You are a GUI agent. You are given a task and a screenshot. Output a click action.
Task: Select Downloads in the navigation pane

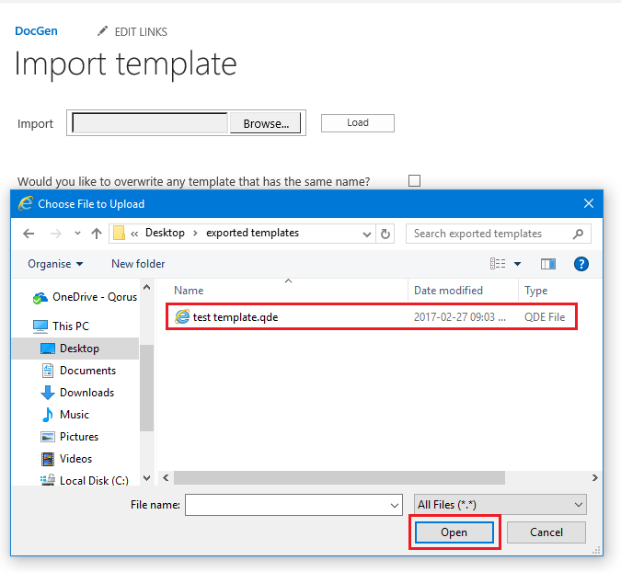pos(86,393)
